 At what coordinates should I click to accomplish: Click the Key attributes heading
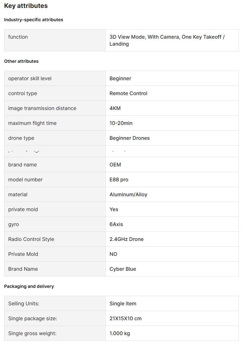pyautogui.click(x=26, y=6)
